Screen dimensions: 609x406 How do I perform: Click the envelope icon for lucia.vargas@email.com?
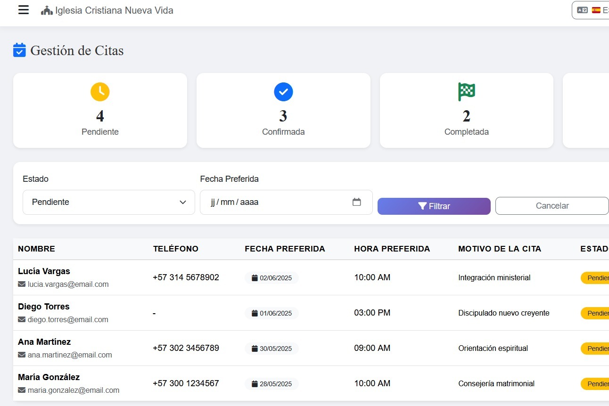(22, 284)
